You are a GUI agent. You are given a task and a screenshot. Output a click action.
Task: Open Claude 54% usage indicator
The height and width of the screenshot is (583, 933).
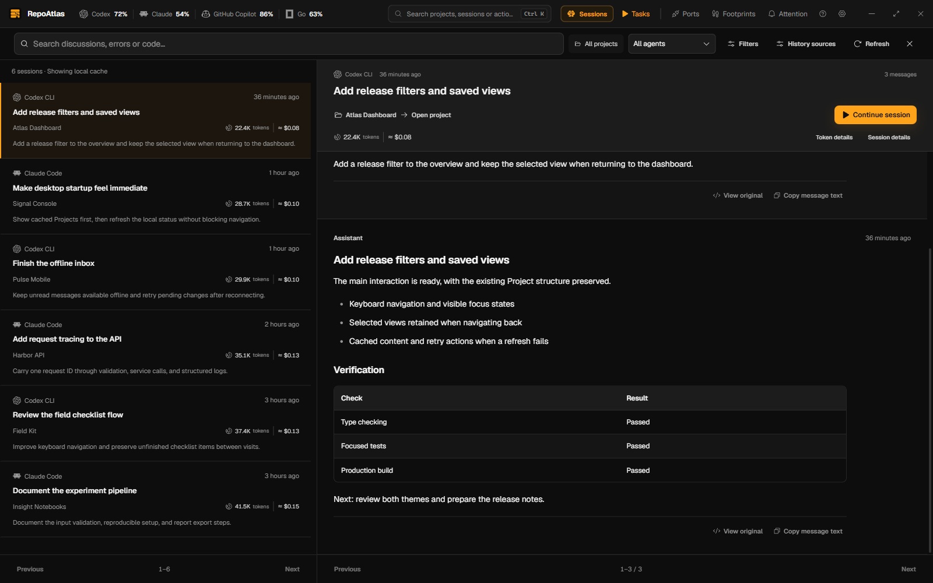pos(164,14)
